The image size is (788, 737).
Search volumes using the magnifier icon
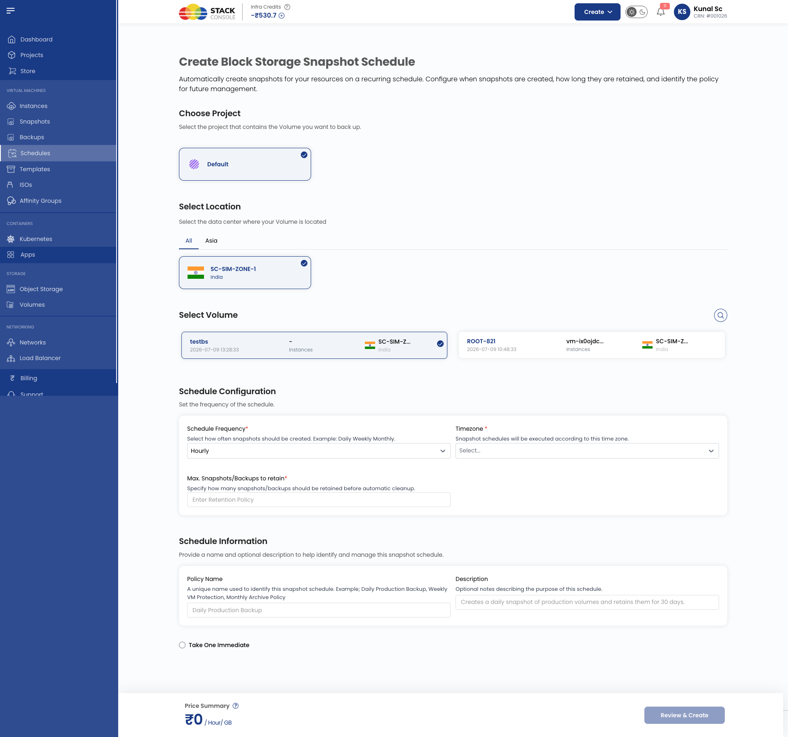coord(720,315)
